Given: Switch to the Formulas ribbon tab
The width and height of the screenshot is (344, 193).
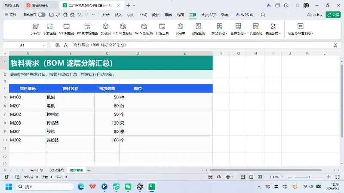Looking at the screenshot, I should 143,15.
